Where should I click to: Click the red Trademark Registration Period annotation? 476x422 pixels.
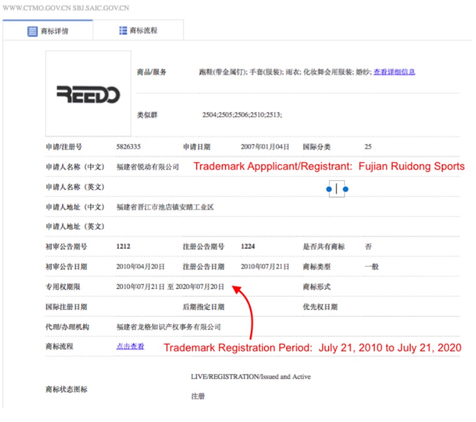coord(312,348)
